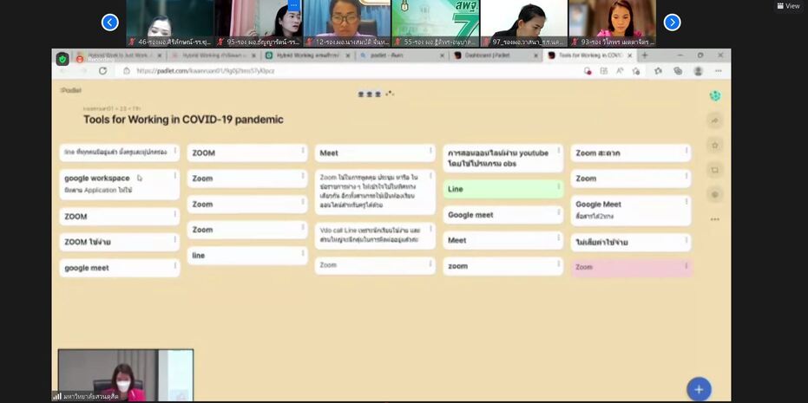Show next participants with right arrow

pyautogui.click(x=672, y=23)
